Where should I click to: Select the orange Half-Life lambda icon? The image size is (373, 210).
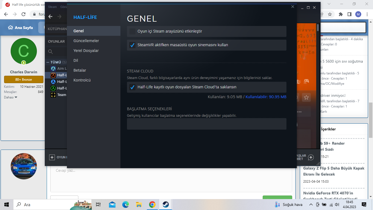tap(53, 75)
